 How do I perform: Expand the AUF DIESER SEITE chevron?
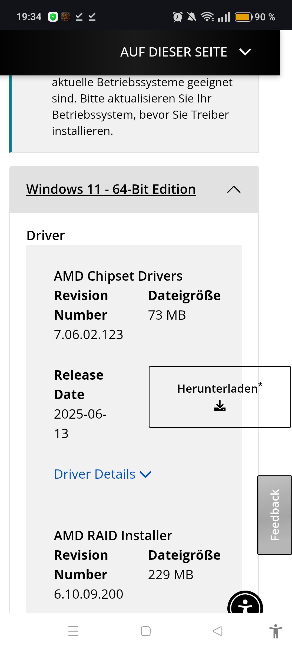click(x=245, y=52)
